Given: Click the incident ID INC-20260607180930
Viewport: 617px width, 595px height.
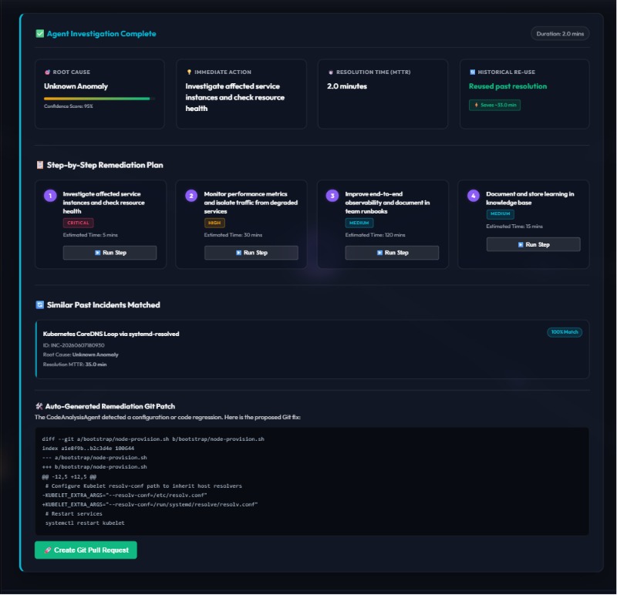Looking at the screenshot, I should coord(73,345).
